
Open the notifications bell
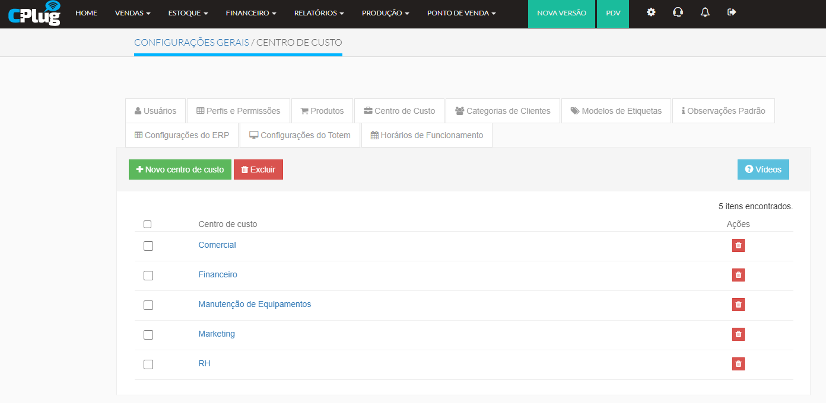pyautogui.click(x=705, y=12)
